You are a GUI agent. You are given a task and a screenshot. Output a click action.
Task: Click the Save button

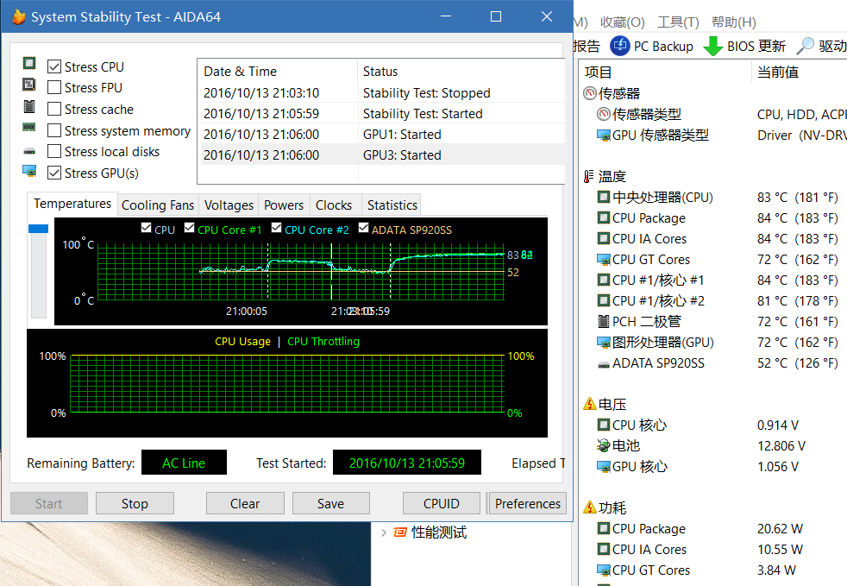330,504
